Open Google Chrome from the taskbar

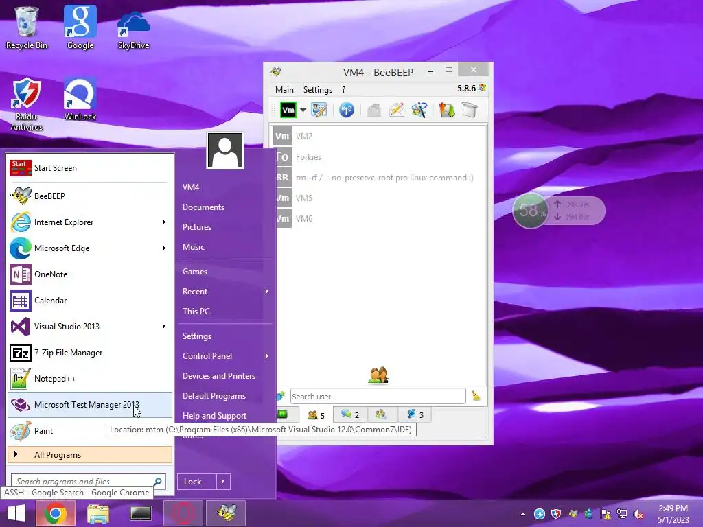tap(55, 513)
